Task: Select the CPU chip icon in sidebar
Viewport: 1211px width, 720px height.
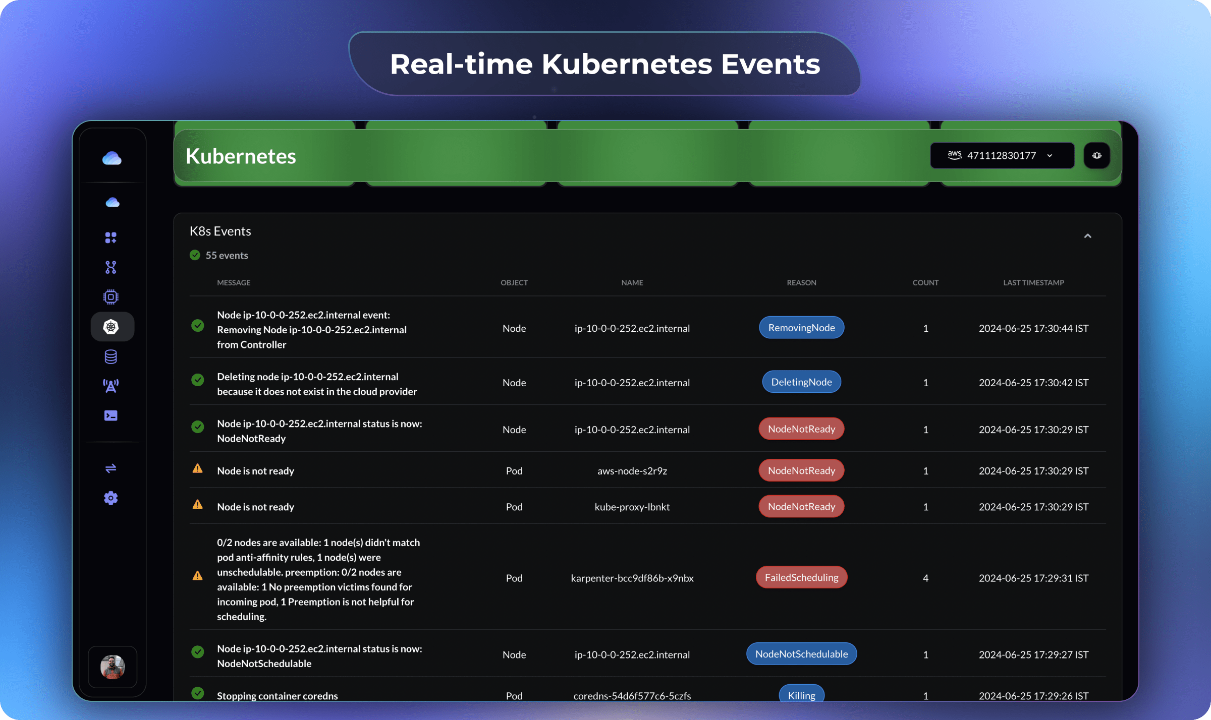Action: pyautogui.click(x=111, y=296)
